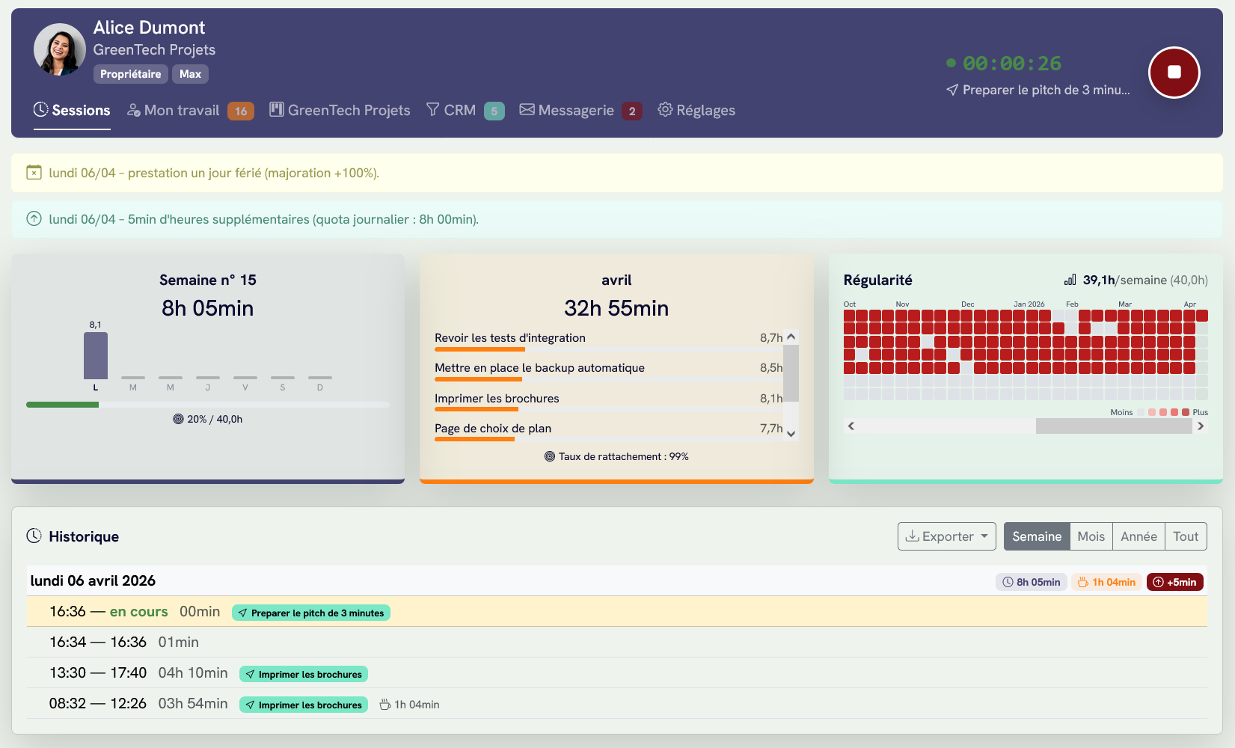Click the chart icon beside 39,1h/semaine
This screenshot has width=1235, height=748.
pos(1070,280)
